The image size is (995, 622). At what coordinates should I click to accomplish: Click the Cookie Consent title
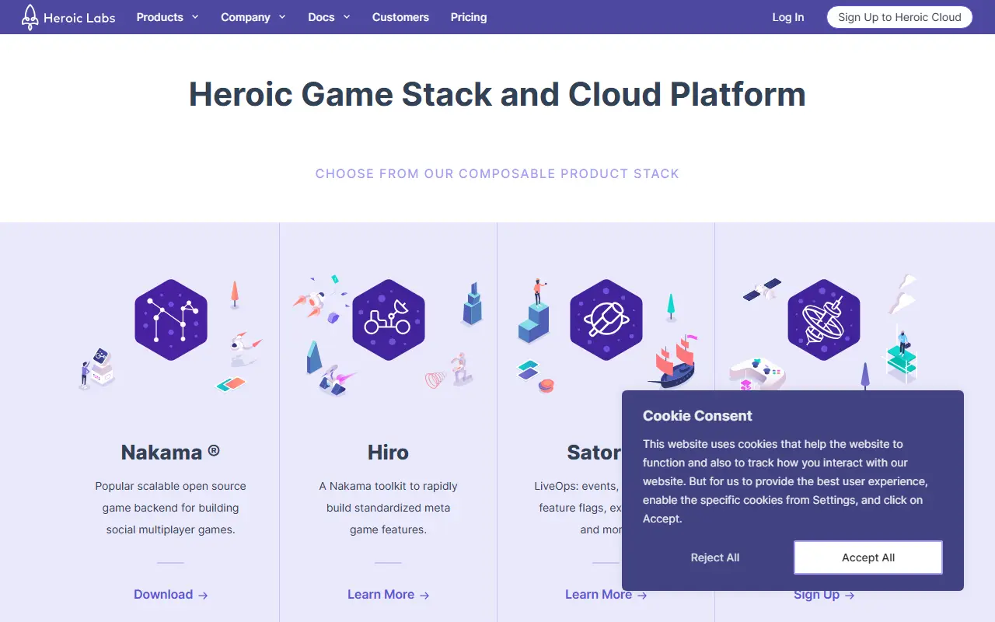coord(697,416)
